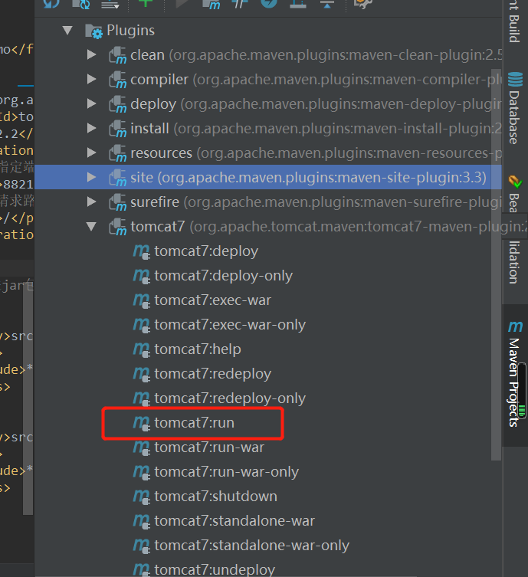Screen dimensions: 528x577
Task: Select the tomcat7:run-war-only goal
Action: [227, 472]
